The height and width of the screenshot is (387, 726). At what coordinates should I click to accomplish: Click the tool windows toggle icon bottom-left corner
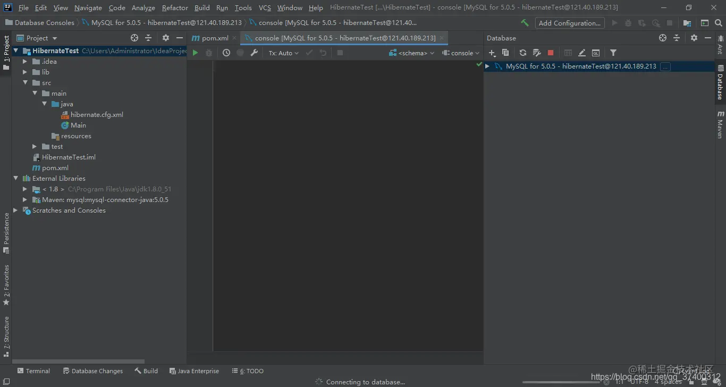click(x=6, y=382)
